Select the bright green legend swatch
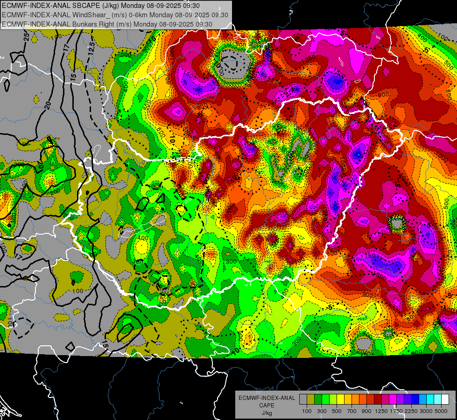The height and width of the screenshot is (420, 457). pyautogui.click(x=325, y=399)
